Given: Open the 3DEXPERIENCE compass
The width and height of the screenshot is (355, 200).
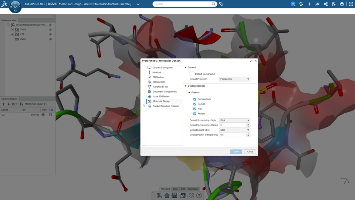Looking at the screenshot, I should (15, 7).
